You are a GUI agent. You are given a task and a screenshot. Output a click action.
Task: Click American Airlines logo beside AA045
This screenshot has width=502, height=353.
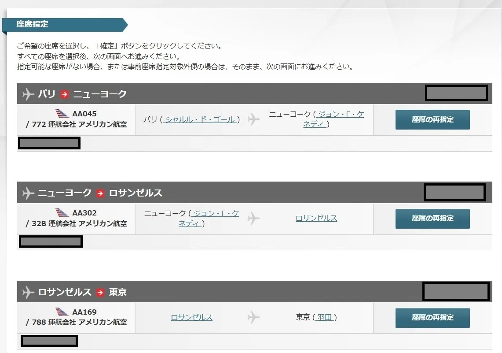pyautogui.click(x=62, y=114)
